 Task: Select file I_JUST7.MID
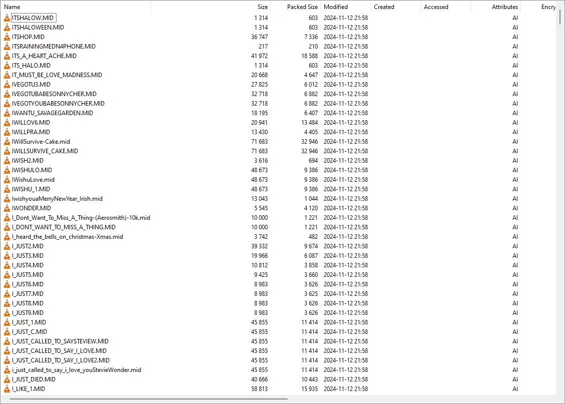(28, 294)
